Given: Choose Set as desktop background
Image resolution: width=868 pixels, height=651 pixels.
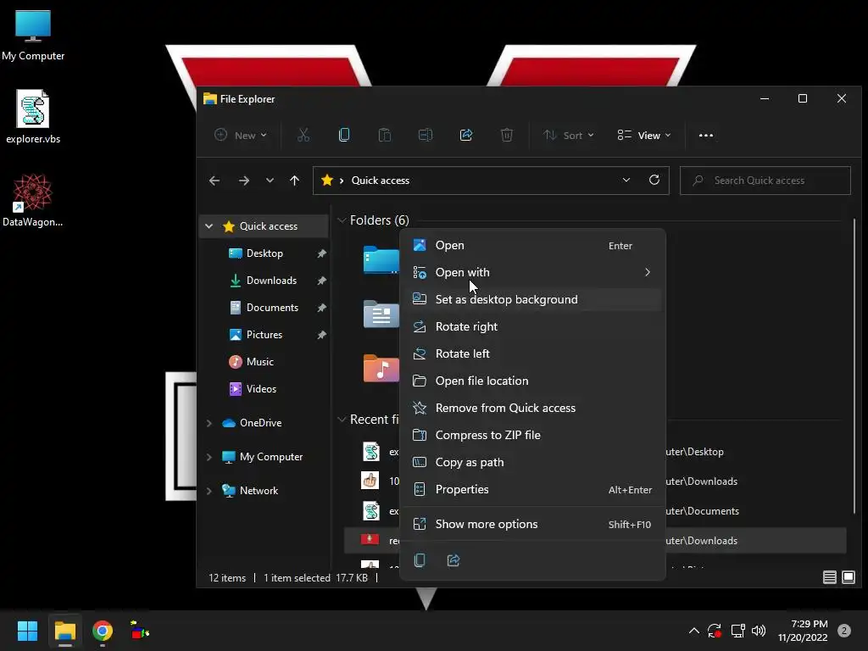Looking at the screenshot, I should click(532, 299).
